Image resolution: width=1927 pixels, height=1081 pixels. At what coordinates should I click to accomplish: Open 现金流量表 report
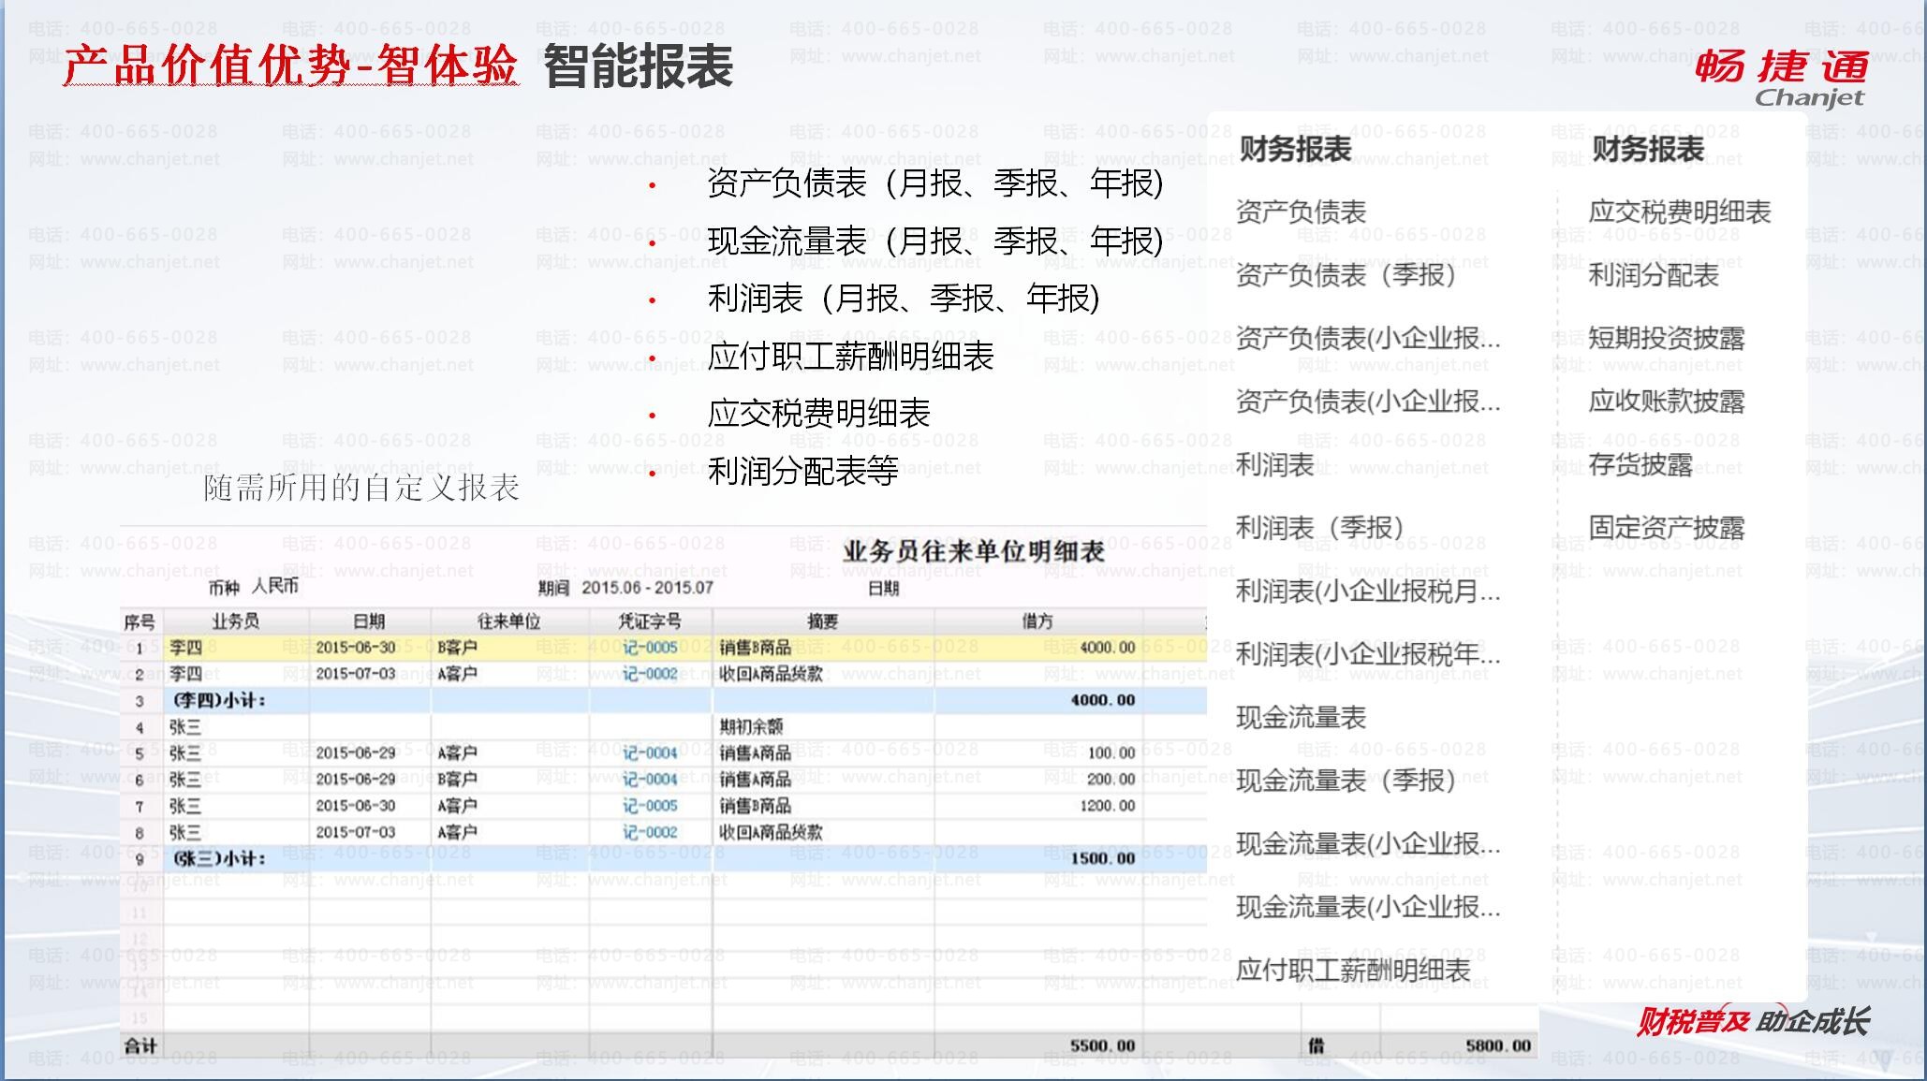click(x=1301, y=718)
